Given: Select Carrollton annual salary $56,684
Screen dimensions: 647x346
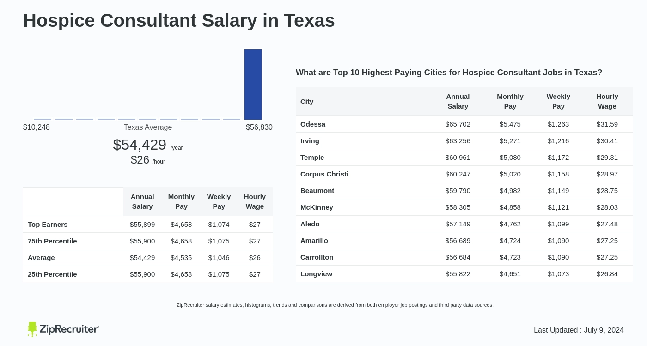Looking at the screenshot, I should click(458, 257).
